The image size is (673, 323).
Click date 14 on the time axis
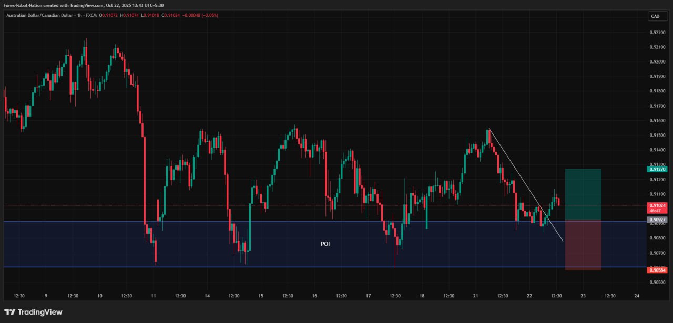click(207, 296)
